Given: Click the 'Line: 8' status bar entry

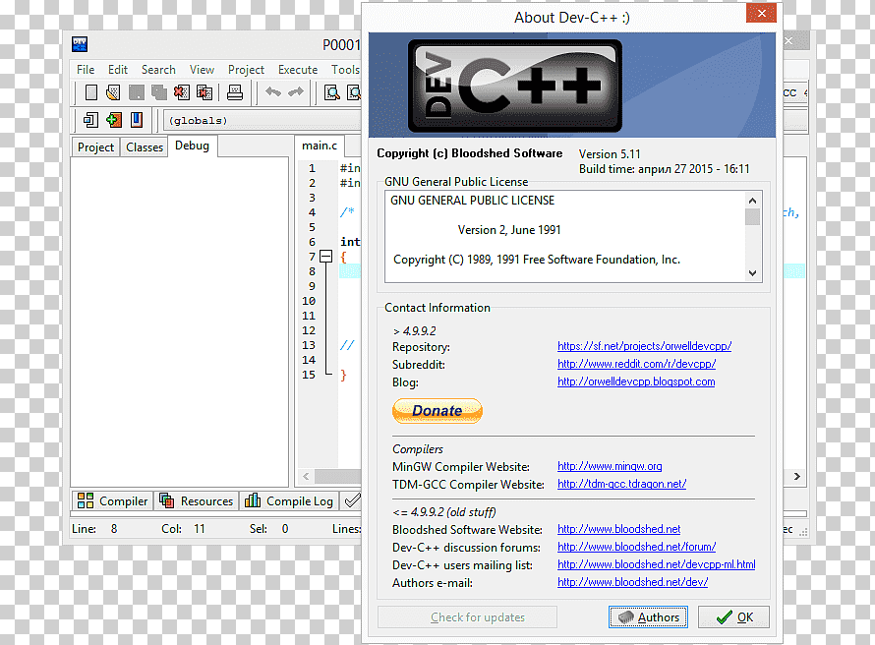Looking at the screenshot, I should (x=94, y=528).
